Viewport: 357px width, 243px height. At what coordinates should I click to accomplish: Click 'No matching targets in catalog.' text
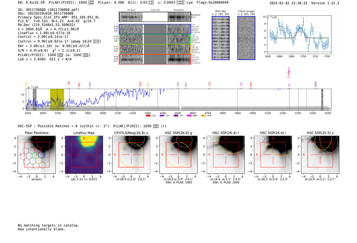[x=48, y=225]
